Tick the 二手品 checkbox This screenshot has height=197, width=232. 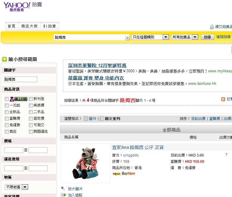31,112
